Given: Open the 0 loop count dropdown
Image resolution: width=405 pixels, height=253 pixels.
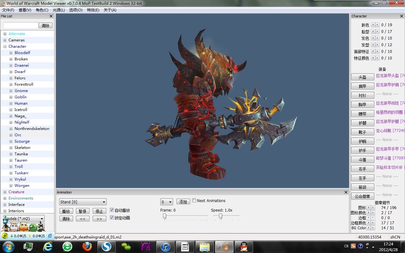Looking at the screenshot, I should tap(167, 202).
